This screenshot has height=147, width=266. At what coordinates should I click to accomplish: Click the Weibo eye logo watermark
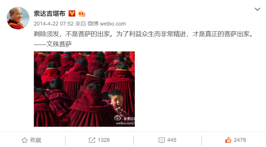(x=118, y=117)
